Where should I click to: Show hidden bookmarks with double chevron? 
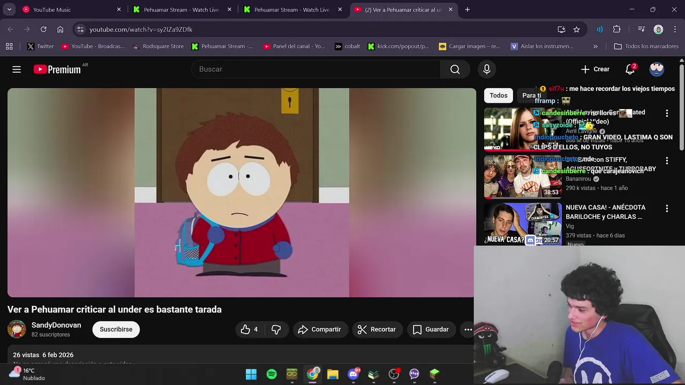coord(596,47)
